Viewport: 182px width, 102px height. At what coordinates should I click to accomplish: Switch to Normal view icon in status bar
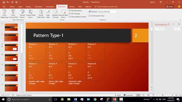point(138,95)
